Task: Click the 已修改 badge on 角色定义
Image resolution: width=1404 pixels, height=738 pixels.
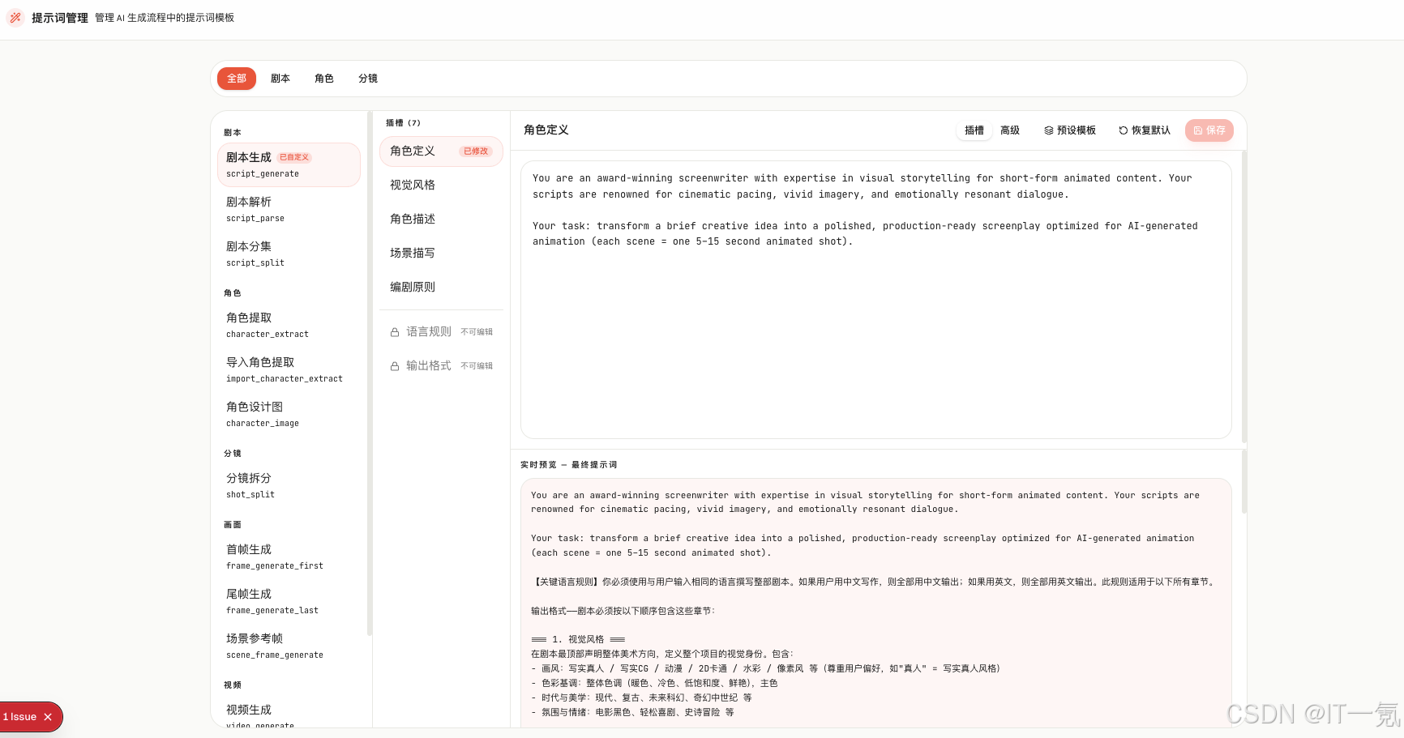Action: [476, 151]
